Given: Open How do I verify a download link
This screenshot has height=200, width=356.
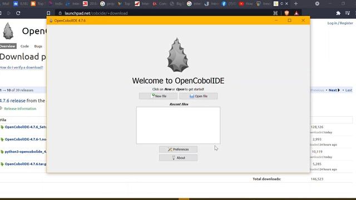Looking at the screenshot, I should [22, 67].
